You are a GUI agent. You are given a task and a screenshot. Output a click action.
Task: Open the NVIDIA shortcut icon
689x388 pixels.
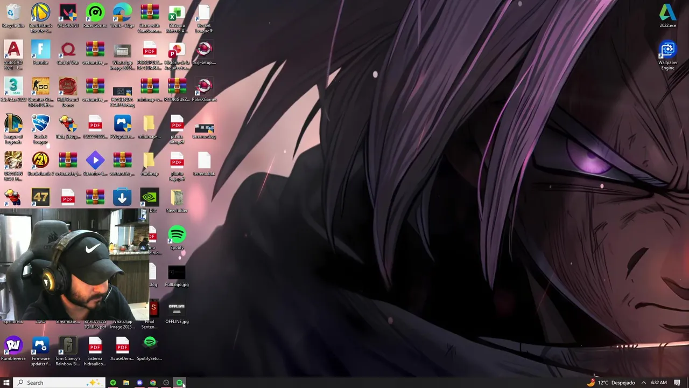(150, 200)
